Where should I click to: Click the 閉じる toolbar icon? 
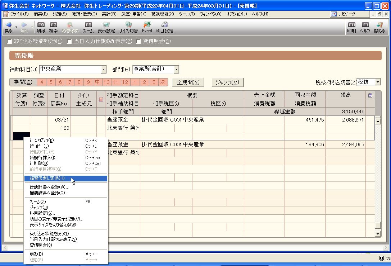tap(379, 27)
